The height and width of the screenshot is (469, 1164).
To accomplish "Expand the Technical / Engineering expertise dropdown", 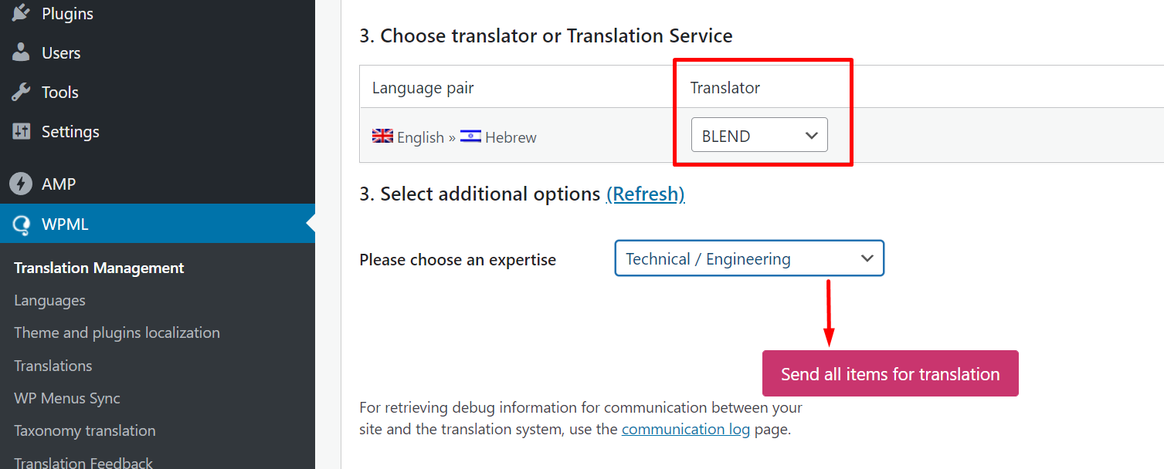I will click(749, 258).
